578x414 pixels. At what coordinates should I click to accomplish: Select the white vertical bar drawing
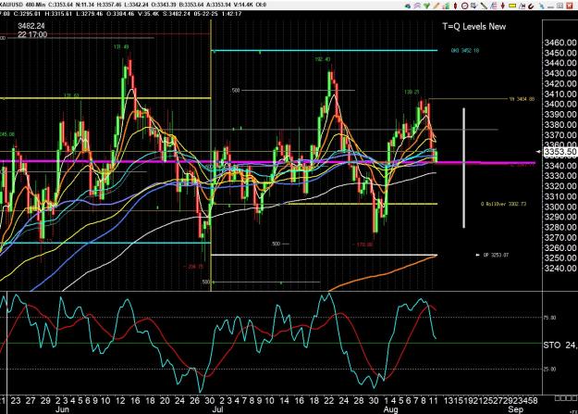[x=463, y=168]
